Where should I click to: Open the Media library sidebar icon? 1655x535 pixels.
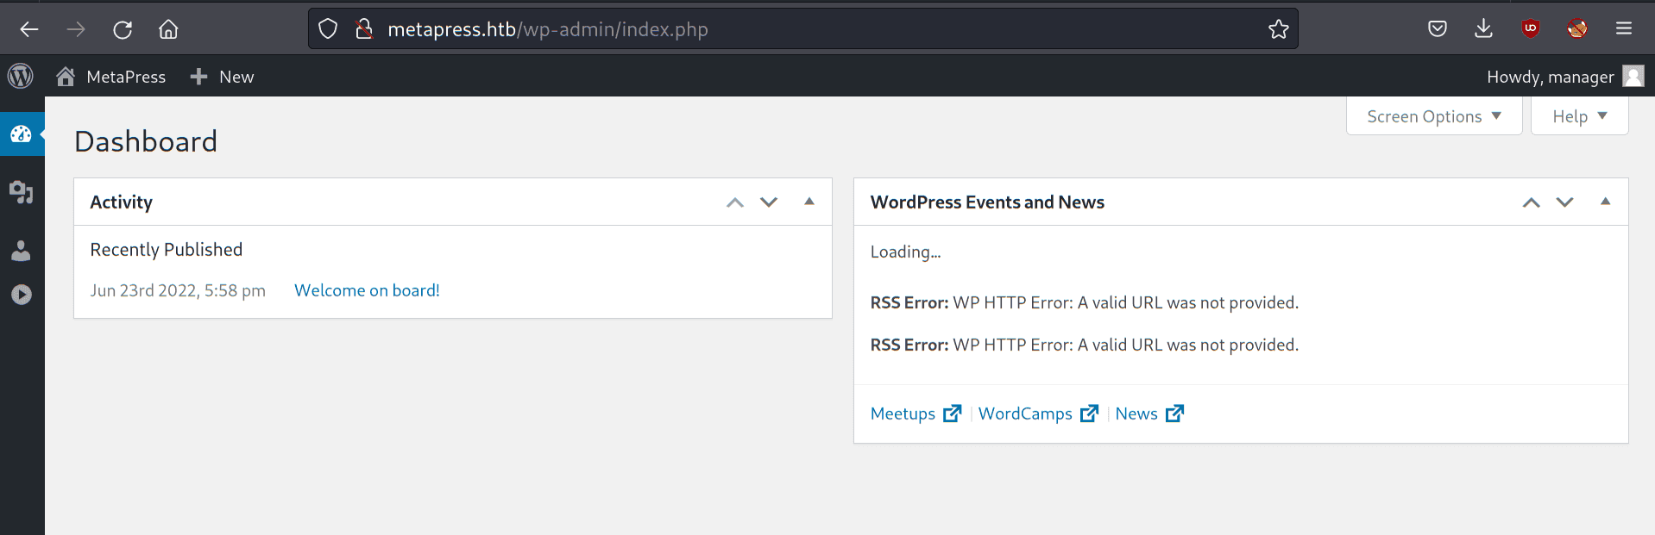tap(22, 192)
